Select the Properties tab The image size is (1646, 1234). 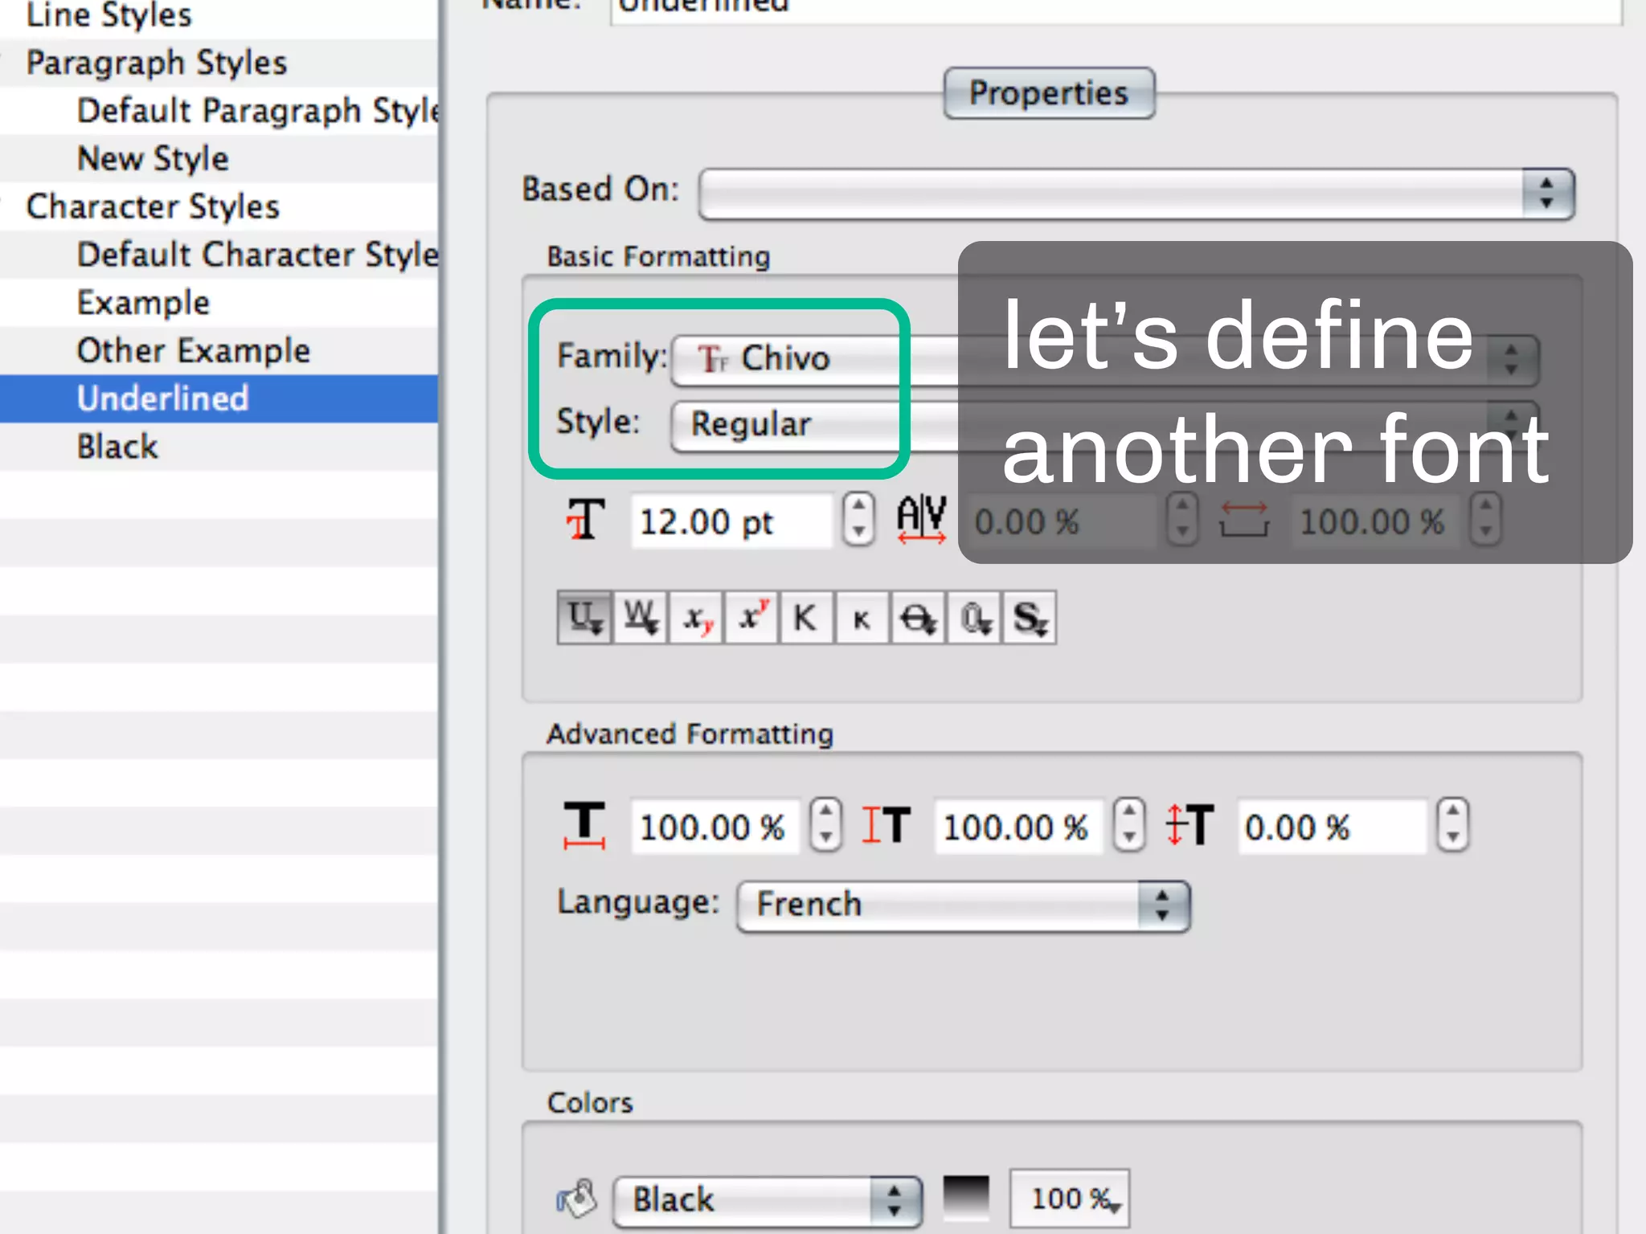coord(1049,93)
